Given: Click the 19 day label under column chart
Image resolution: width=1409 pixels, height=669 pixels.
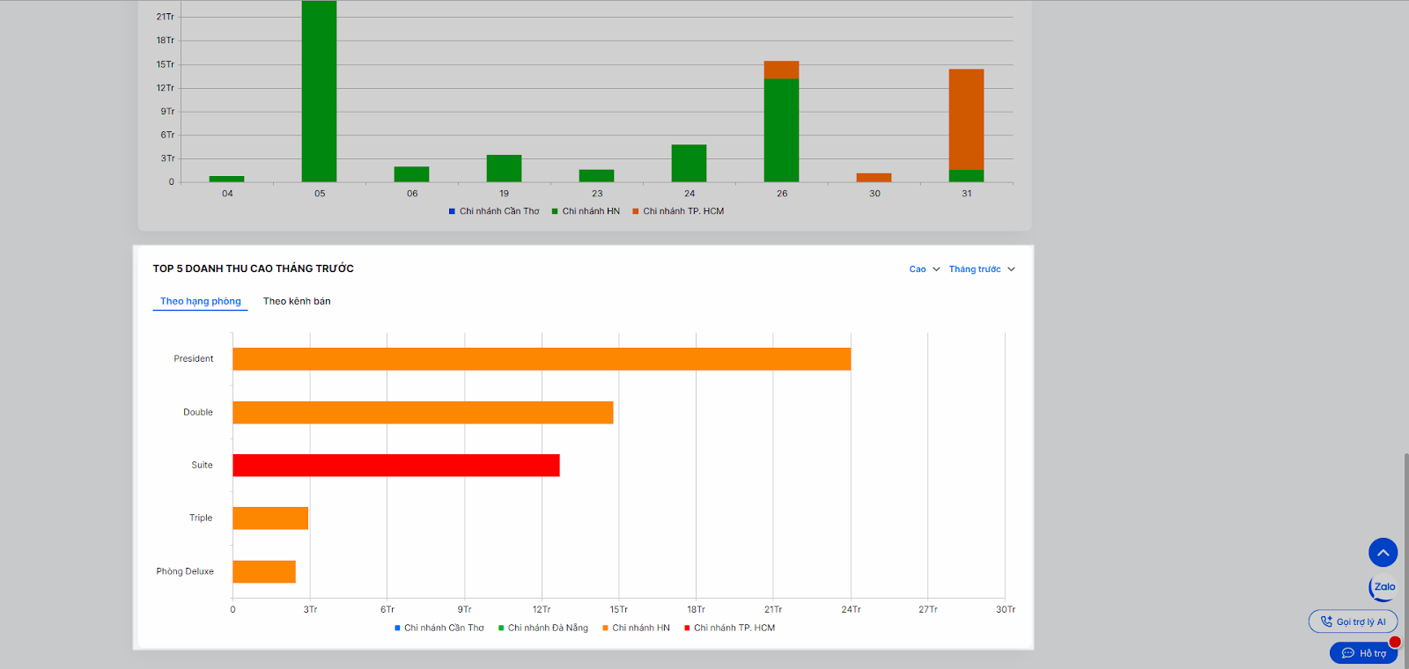Looking at the screenshot, I should 504,194.
